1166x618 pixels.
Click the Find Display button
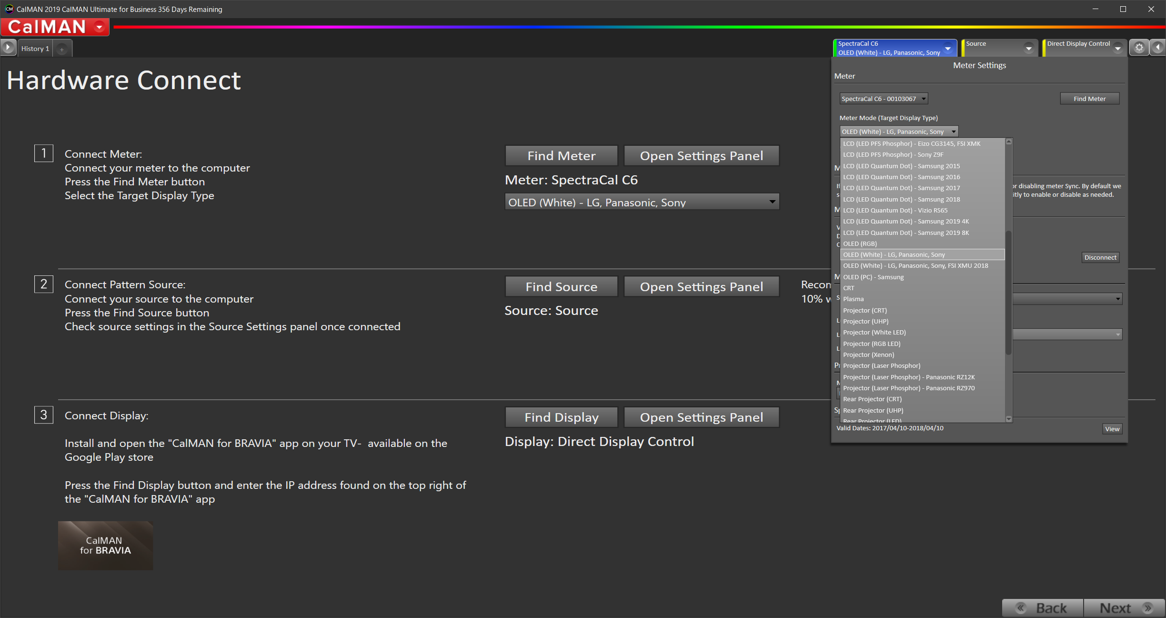pyautogui.click(x=562, y=417)
